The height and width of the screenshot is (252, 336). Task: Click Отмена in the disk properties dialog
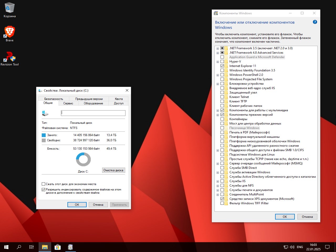pyautogui.click(x=98, y=205)
